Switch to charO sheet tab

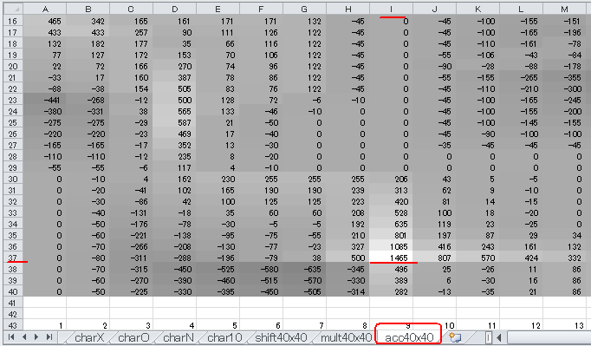pyautogui.click(x=133, y=337)
